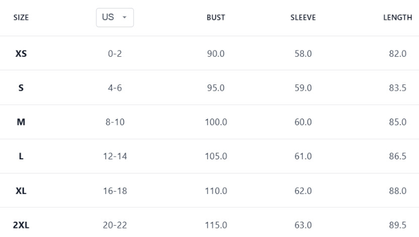The height and width of the screenshot is (237, 419).
Task: Click the length value 83.5
Action: [x=397, y=88]
